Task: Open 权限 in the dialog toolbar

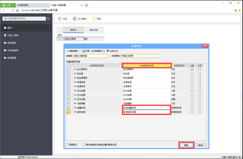Action: click(86, 51)
